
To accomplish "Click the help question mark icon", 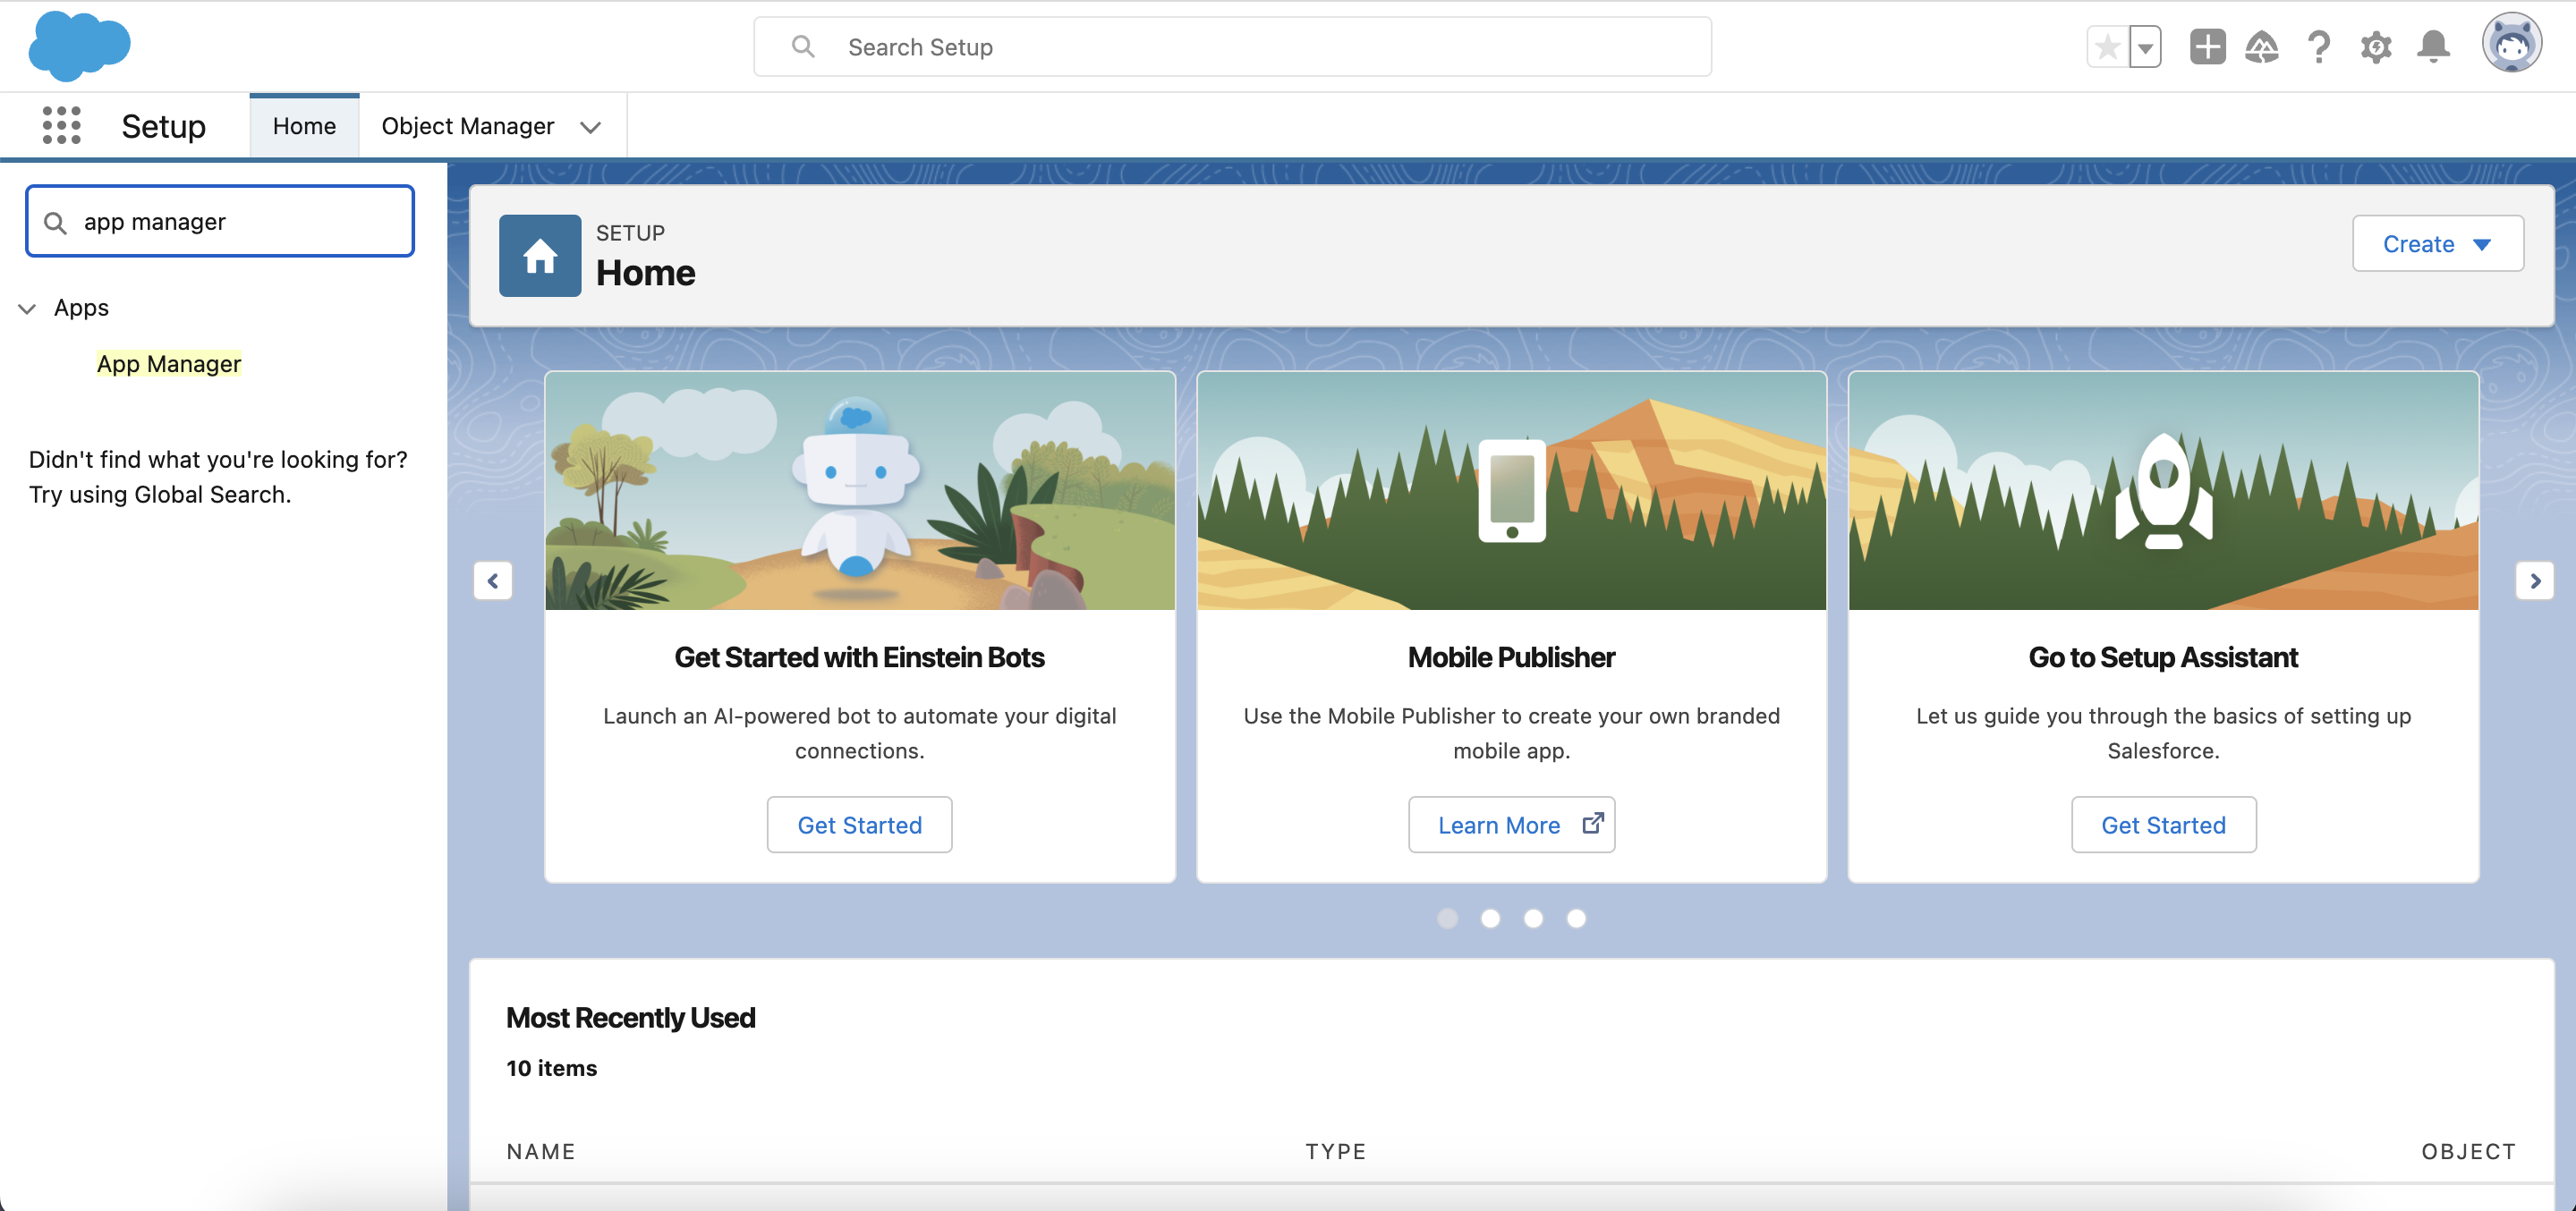I will pyautogui.click(x=2318, y=46).
